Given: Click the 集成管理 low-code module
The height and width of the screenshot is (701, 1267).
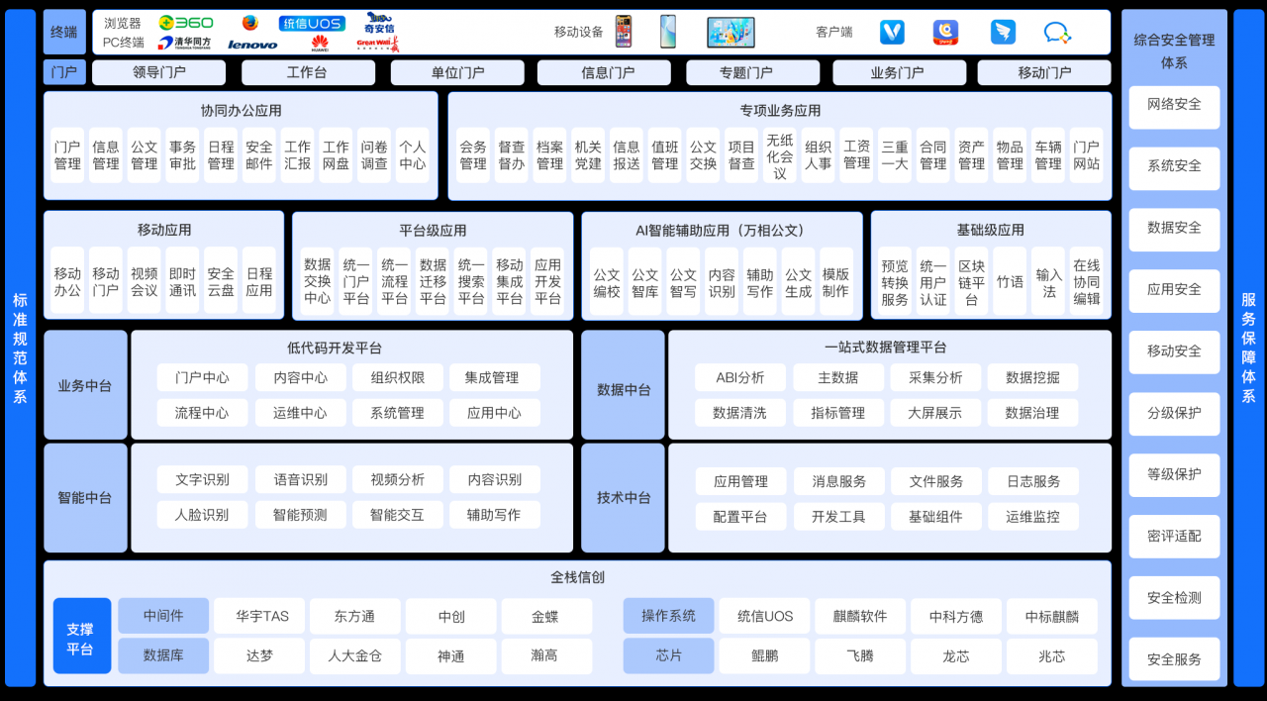Looking at the screenshot, I should point(494,377).
